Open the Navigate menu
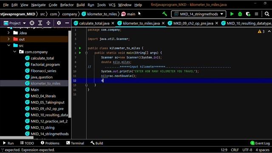This screenshot has width=272, height=153. 38,5
